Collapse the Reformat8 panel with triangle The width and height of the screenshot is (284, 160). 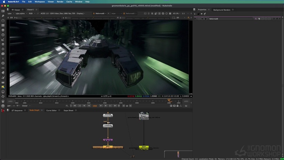[195, 19]
